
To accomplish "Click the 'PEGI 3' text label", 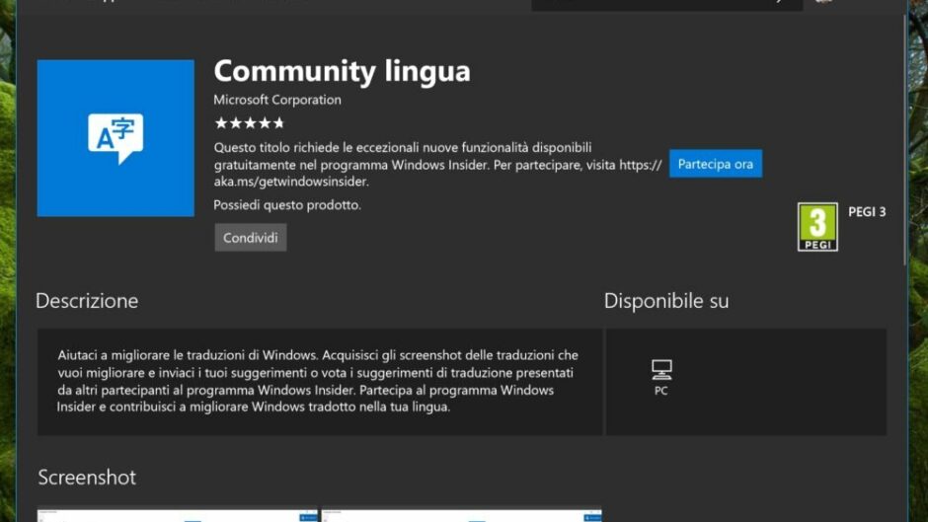I will point(867,212).
